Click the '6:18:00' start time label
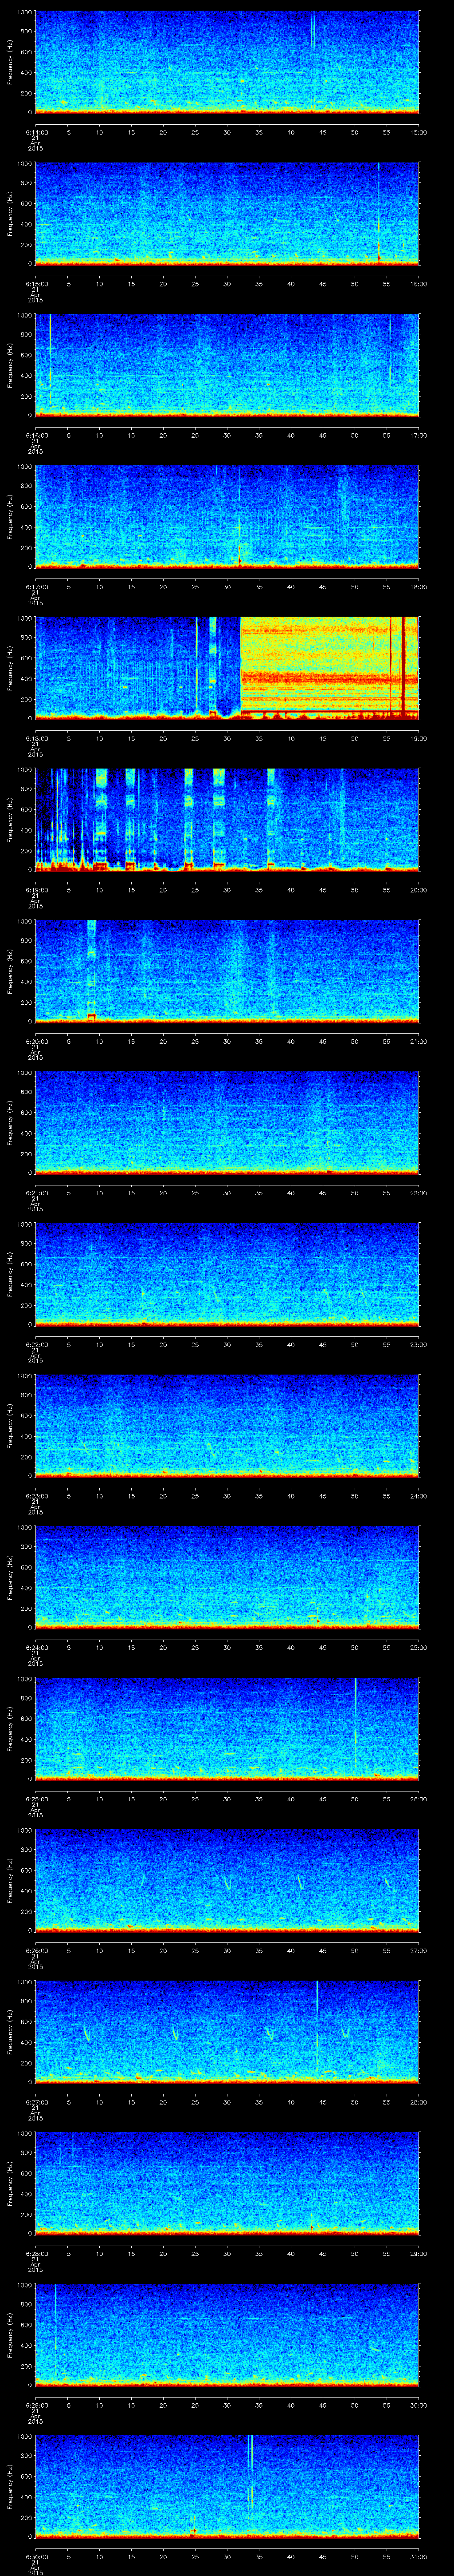454x2576 pixels. pyautogui.click(x=36, y=737)
